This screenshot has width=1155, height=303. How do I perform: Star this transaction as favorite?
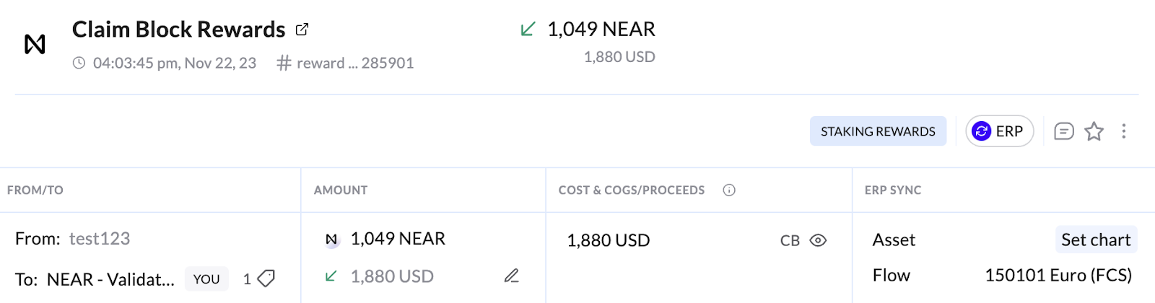(x=1094, y=131)
